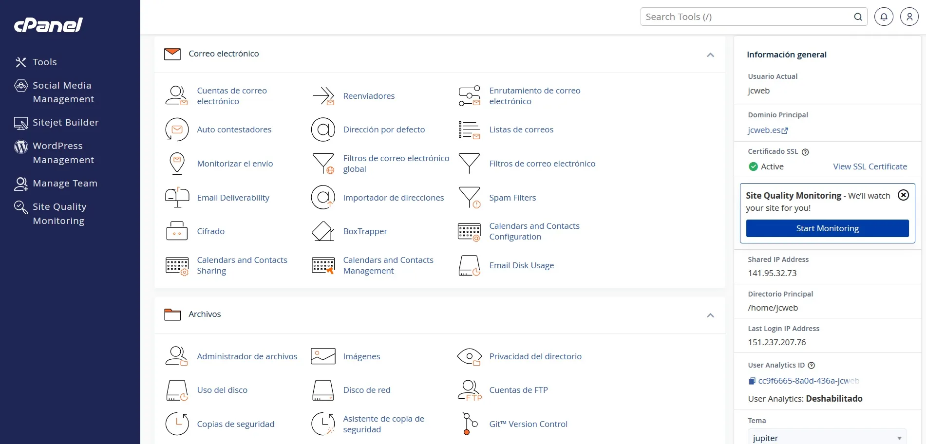Viewport: 926px width, 444px height.
Task: Open Git Version Control
Action: pyautogui.click(x=529, y=424)
